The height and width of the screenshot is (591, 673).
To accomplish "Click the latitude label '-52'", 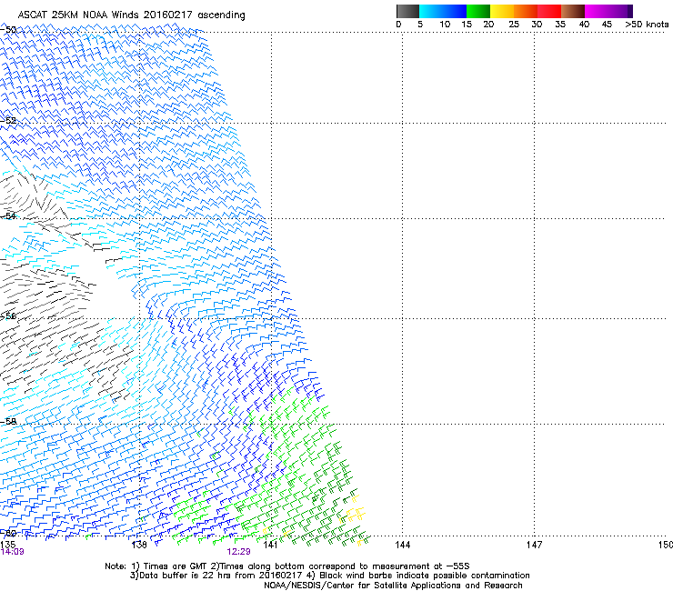I will [x=8, y=120].
